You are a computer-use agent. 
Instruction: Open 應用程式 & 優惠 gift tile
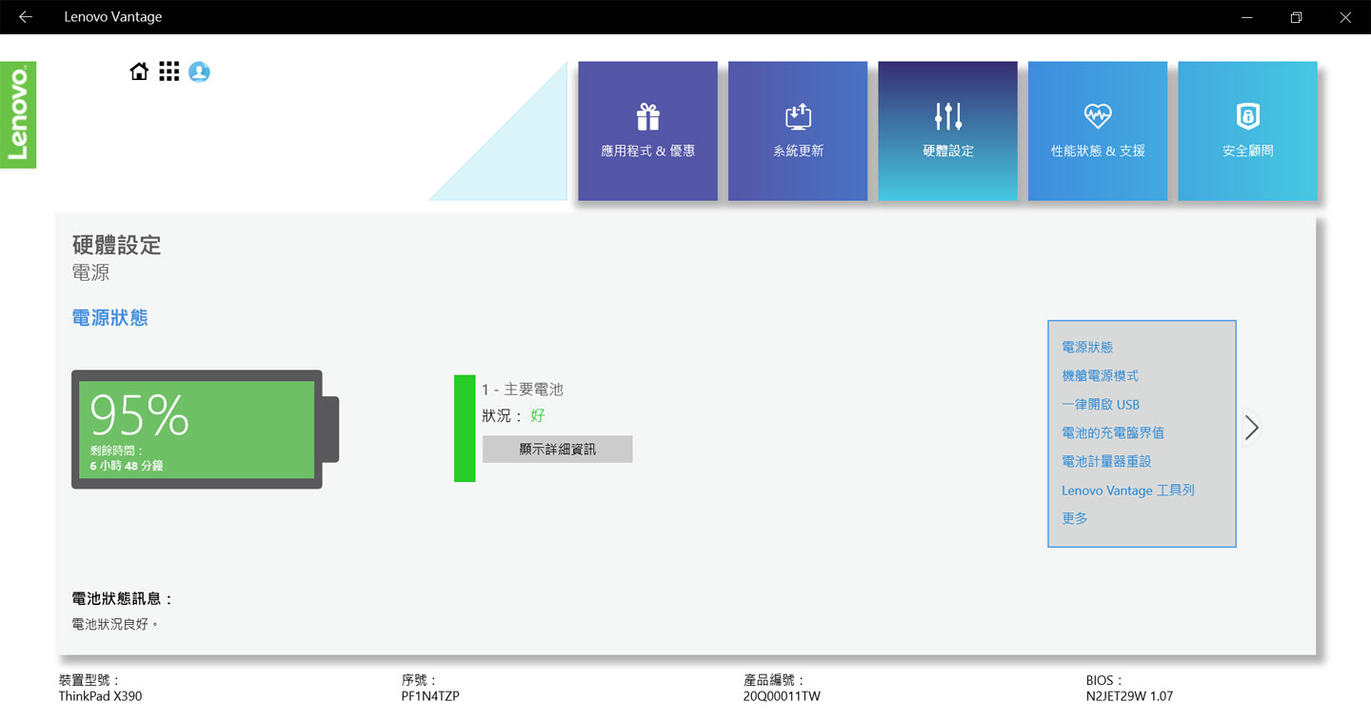(647, 131)
